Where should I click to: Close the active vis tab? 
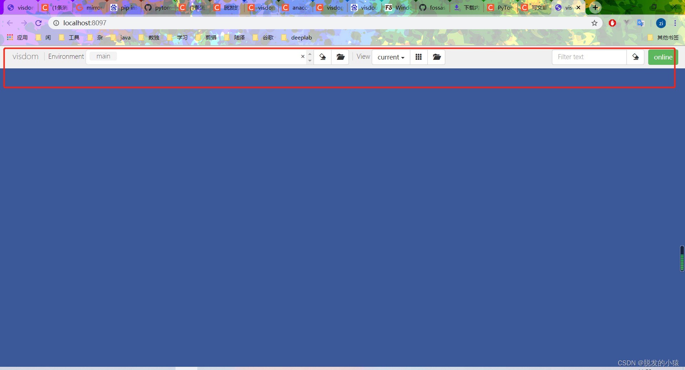[578, 7]
